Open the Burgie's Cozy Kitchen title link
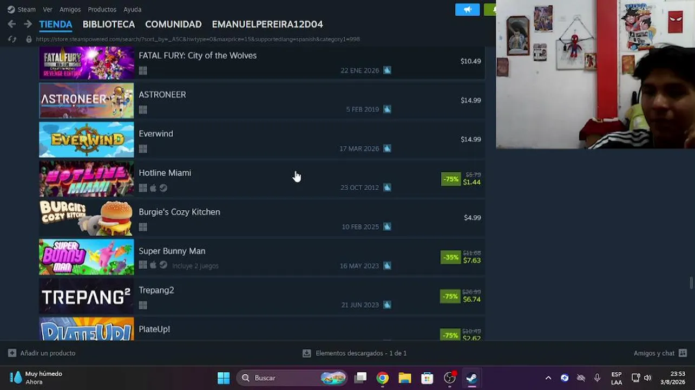Image resolution: width=695 pixels, height=390 pixels. pyautogui.click(x=179, y=212)
